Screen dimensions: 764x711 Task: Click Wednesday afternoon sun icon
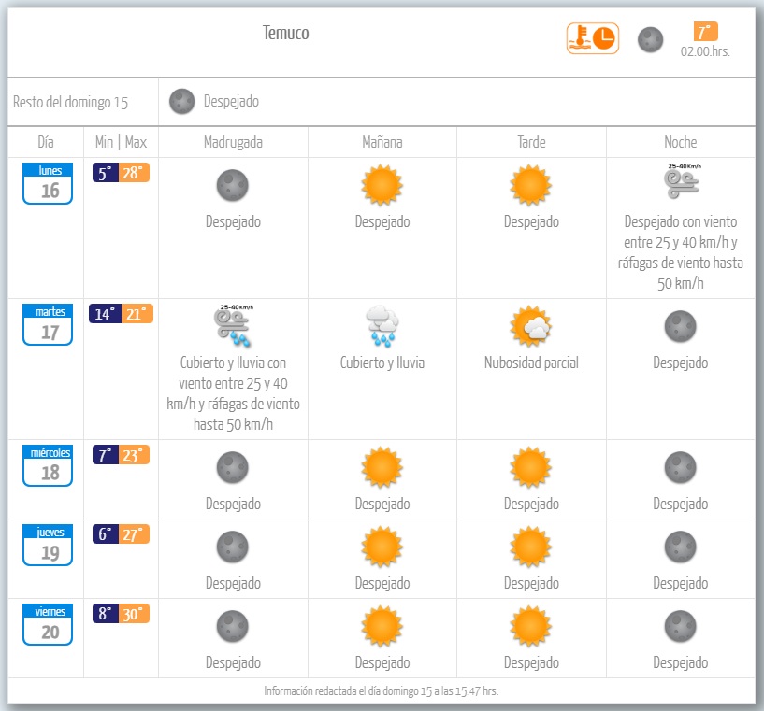pos(531,466)
